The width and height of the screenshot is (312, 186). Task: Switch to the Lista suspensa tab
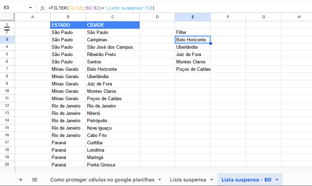pyautogui.click(x=188, y=180)
